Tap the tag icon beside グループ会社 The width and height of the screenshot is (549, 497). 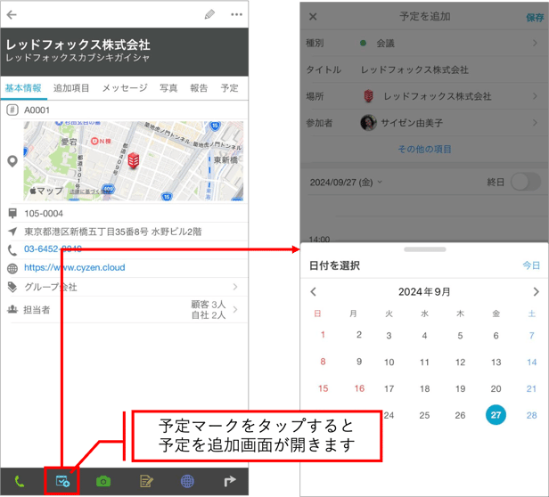[12, 287]
